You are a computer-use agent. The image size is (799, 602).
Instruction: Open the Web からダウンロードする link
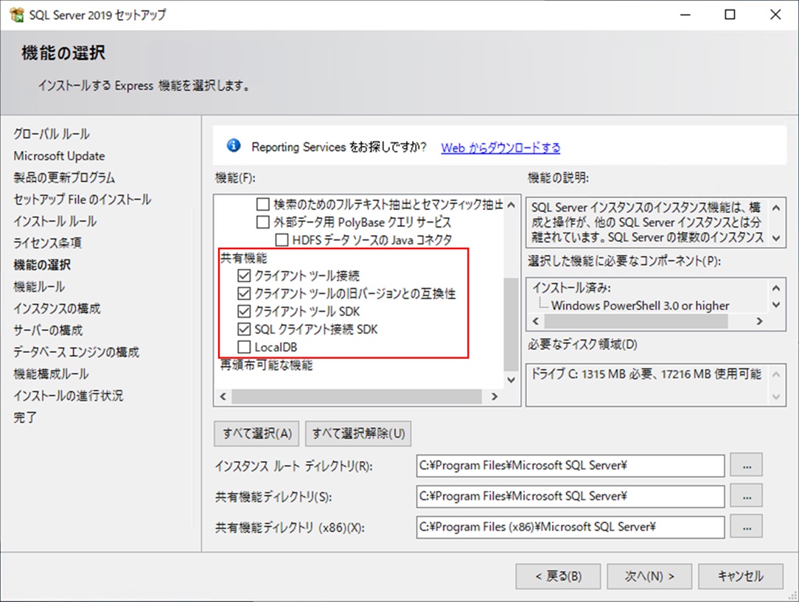pyautogui.click(x=500, y=147)
